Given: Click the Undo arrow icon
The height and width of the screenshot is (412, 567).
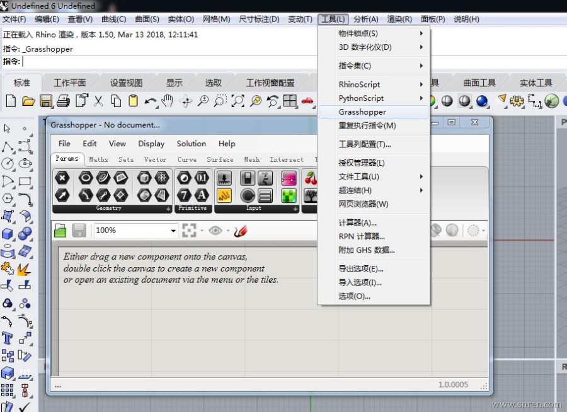Looking at the screenshot, I should [150, 101].
